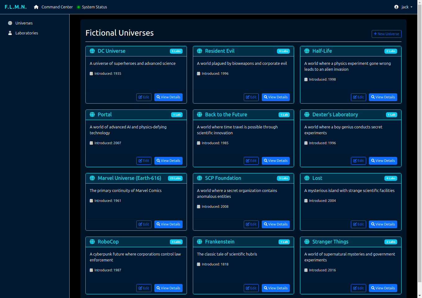Edit the Marvel Universe (Earth-616) entry
This screenshot has width=422, height=298.
(x=144, y=224)
